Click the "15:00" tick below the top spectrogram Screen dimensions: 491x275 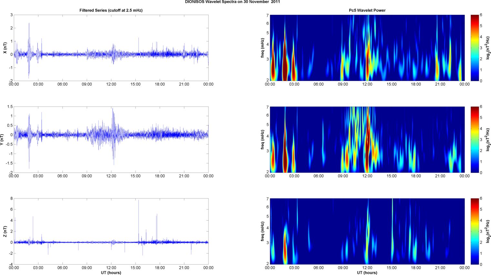392,84
